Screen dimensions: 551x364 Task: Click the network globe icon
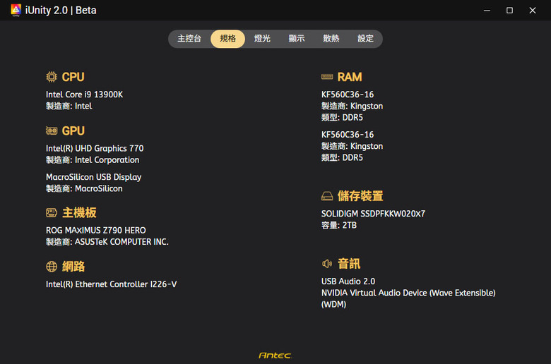tap(52, 267)
